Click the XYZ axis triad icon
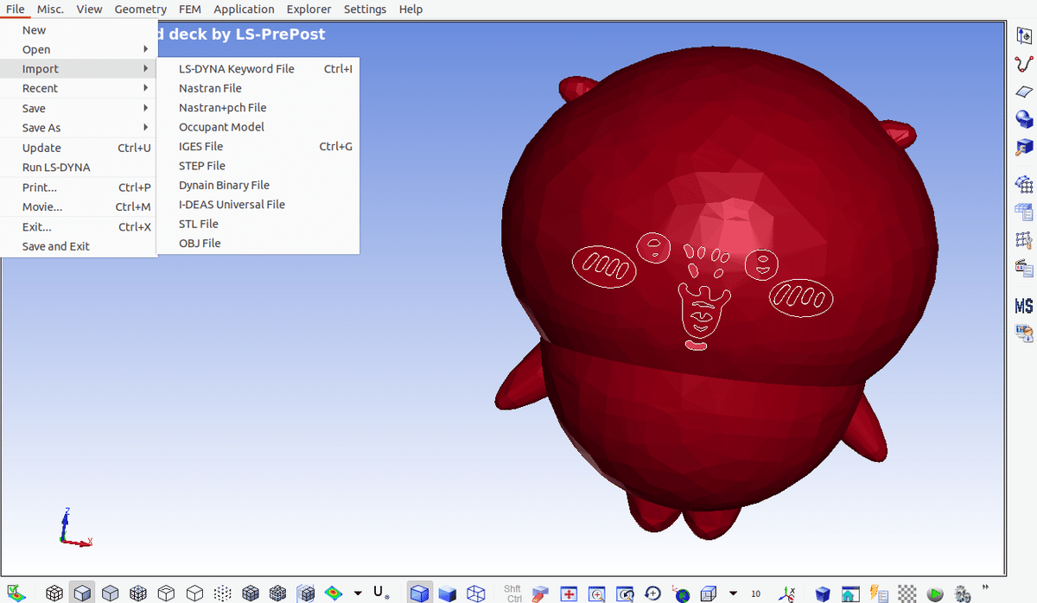Screen dimensions: 1037x603 787,593
